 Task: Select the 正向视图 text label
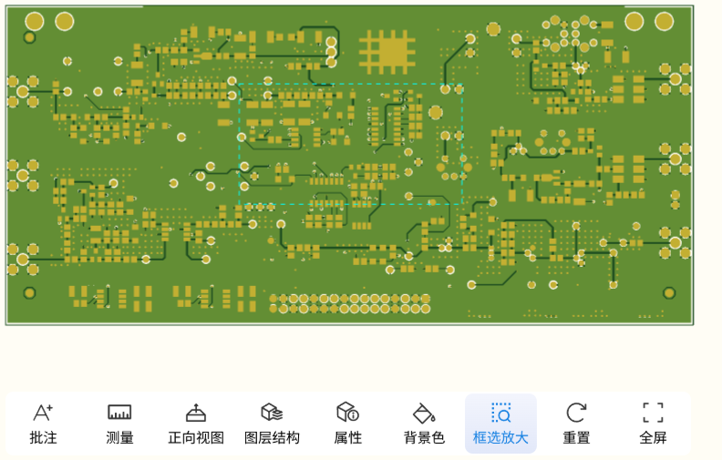point(196,438)
